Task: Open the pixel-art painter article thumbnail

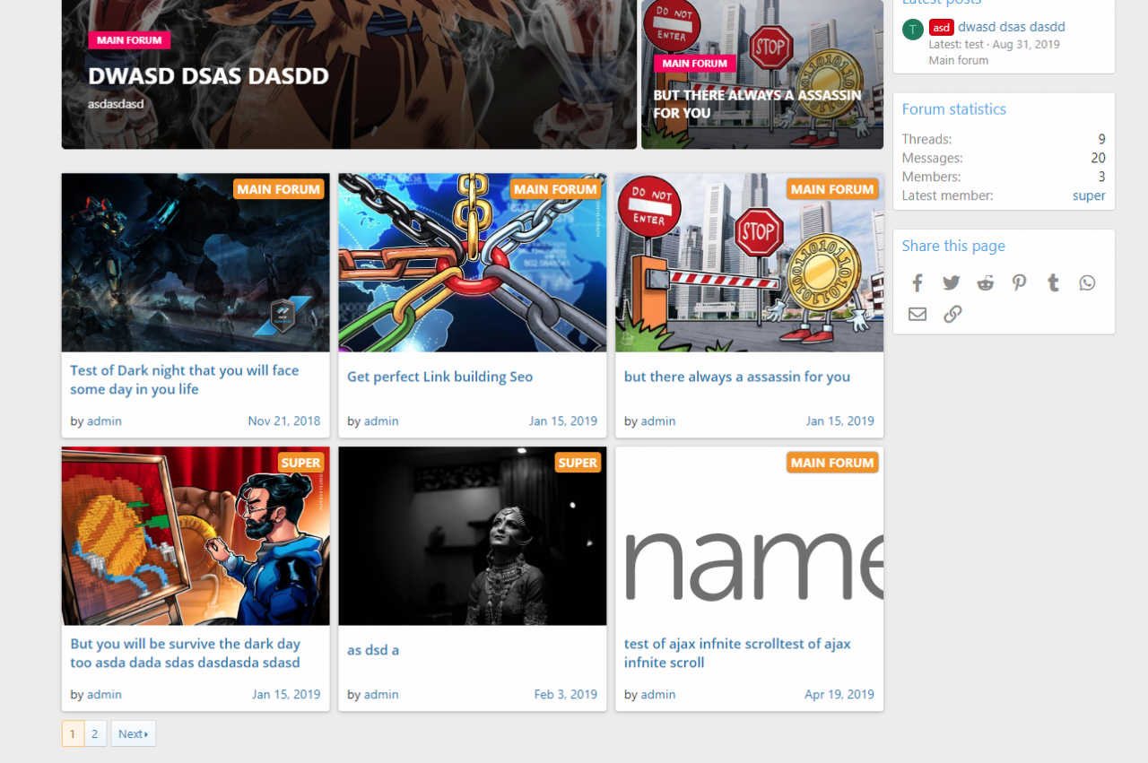Action: [x=196, y=536]
